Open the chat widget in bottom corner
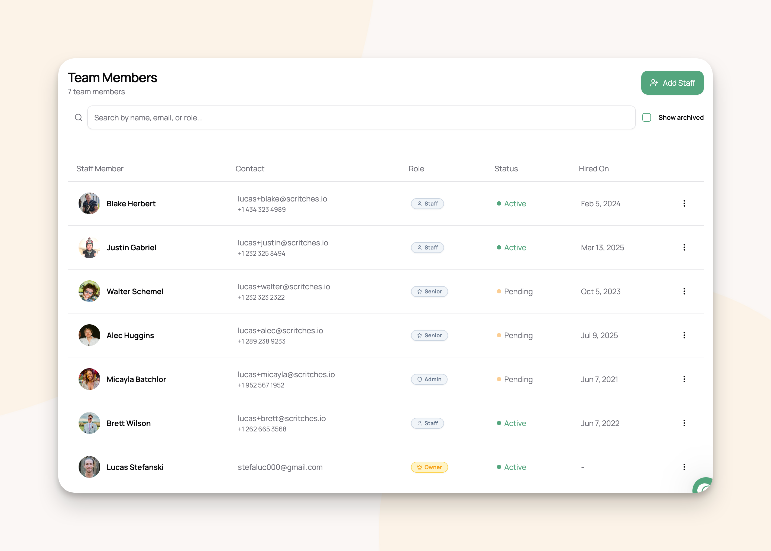 click(x=703, y=486)
